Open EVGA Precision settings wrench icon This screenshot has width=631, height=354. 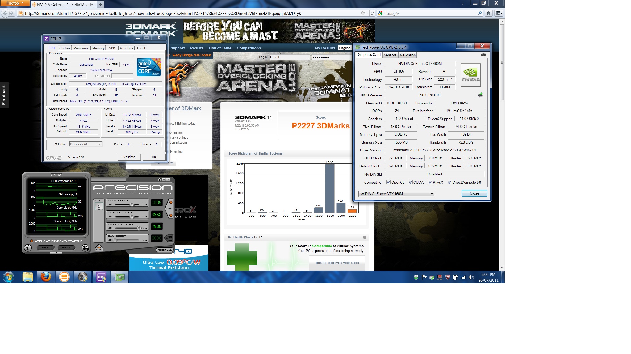pyautogui.click(x=85, y=248)
